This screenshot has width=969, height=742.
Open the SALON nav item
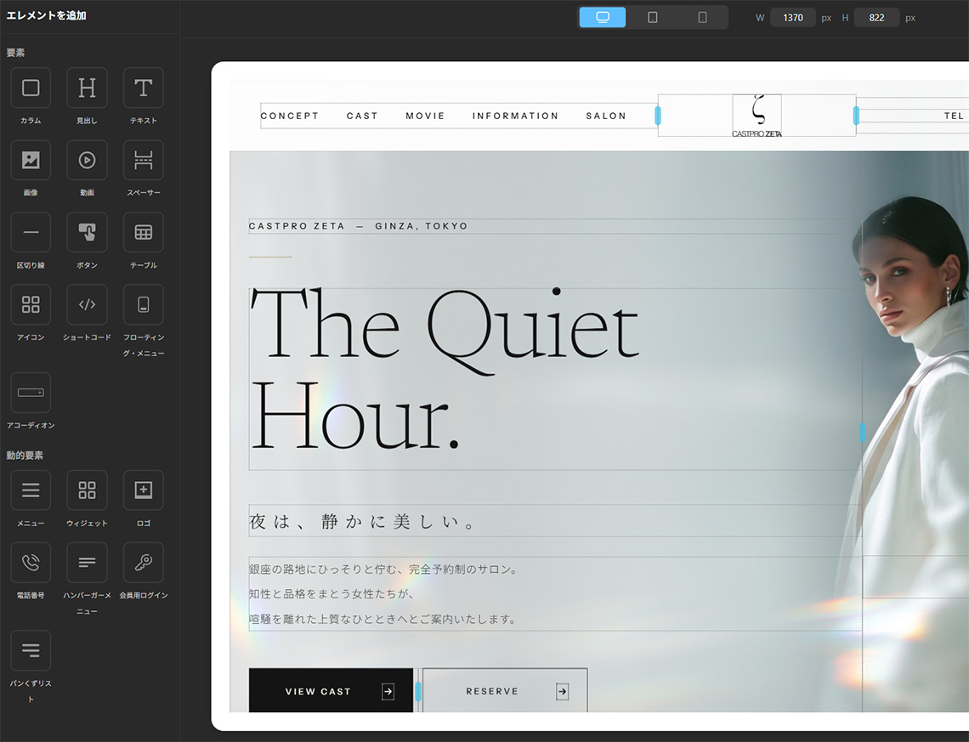pos(606,116)
